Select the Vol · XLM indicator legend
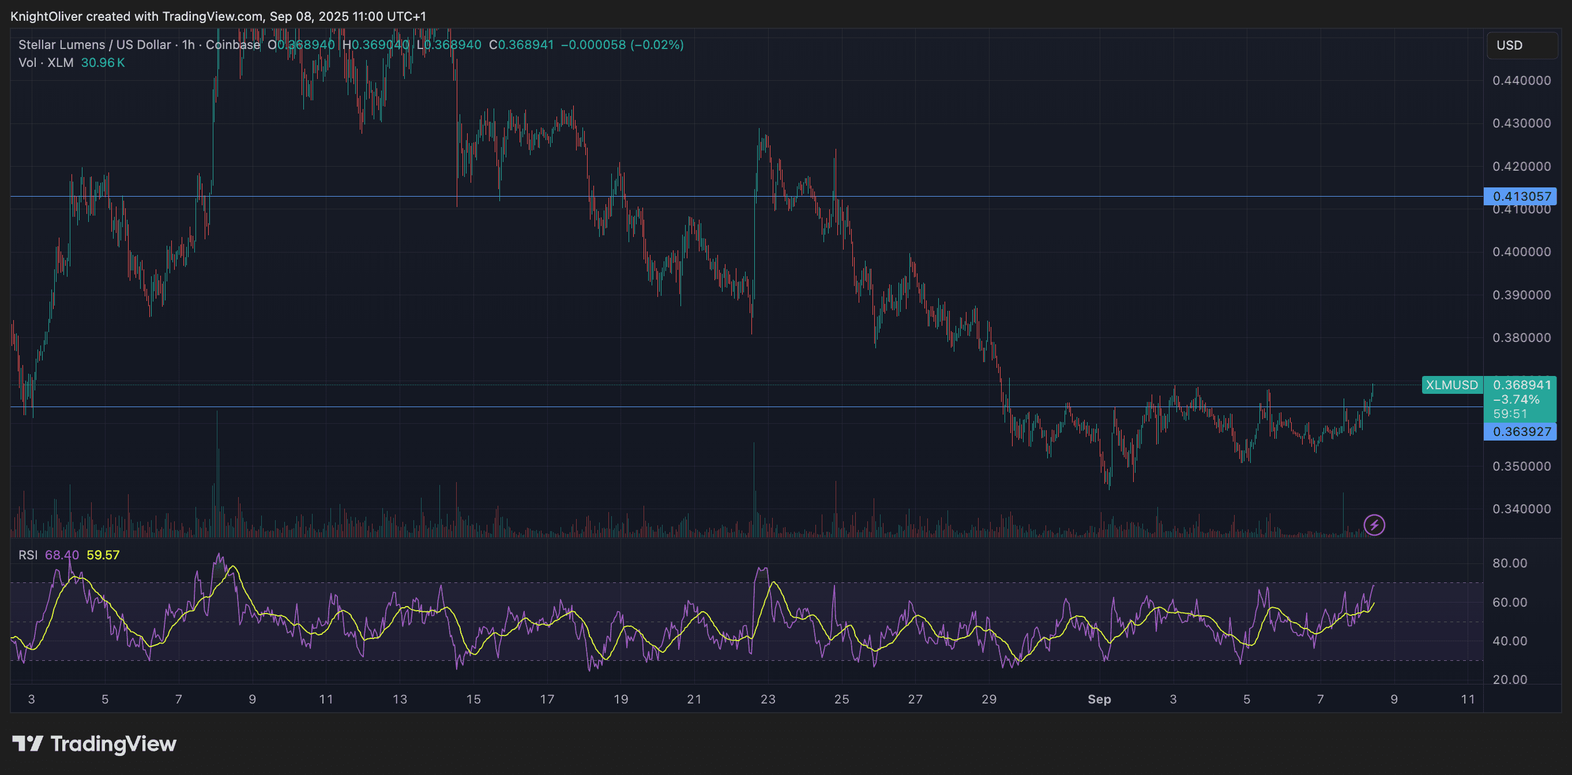The height and width of the screenshot is (775, 1572). click(x=46, y=62)
